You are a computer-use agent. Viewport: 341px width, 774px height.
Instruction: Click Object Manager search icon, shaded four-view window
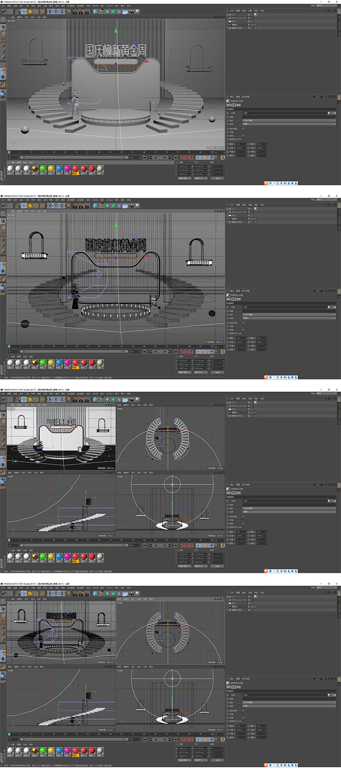click(326, 398)
